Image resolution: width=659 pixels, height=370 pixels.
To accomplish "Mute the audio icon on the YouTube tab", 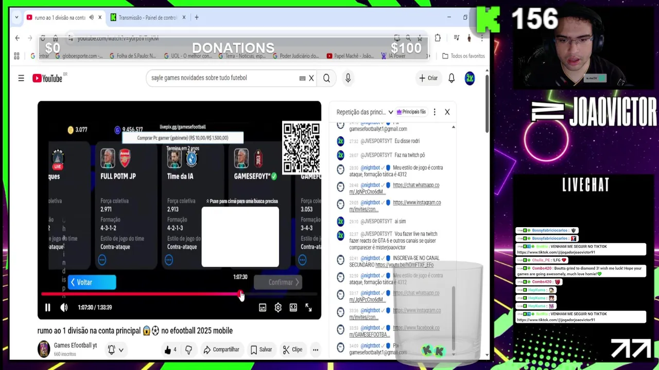I will 91,17.
